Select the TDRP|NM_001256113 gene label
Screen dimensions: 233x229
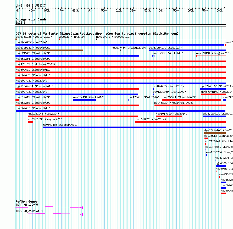click(29, 211)
